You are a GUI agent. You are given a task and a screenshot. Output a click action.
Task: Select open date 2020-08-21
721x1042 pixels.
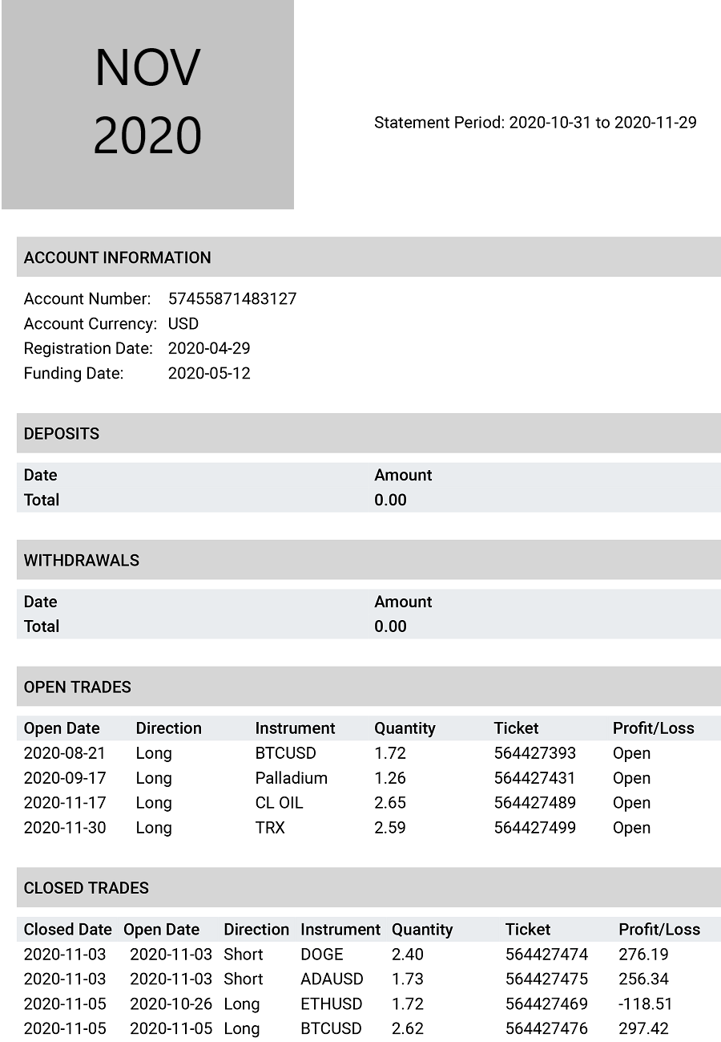[x=65, y=753]
